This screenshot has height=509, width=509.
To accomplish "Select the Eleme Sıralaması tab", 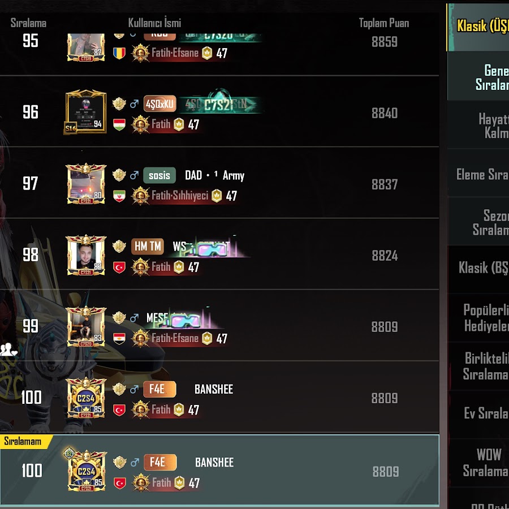I will [x=478, y=174].
